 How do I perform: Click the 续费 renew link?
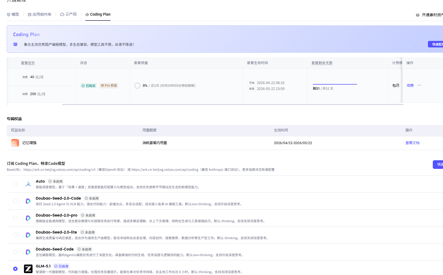coord(410,86)
